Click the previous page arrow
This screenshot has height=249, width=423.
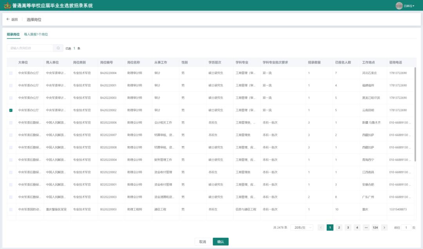(321, 228)
